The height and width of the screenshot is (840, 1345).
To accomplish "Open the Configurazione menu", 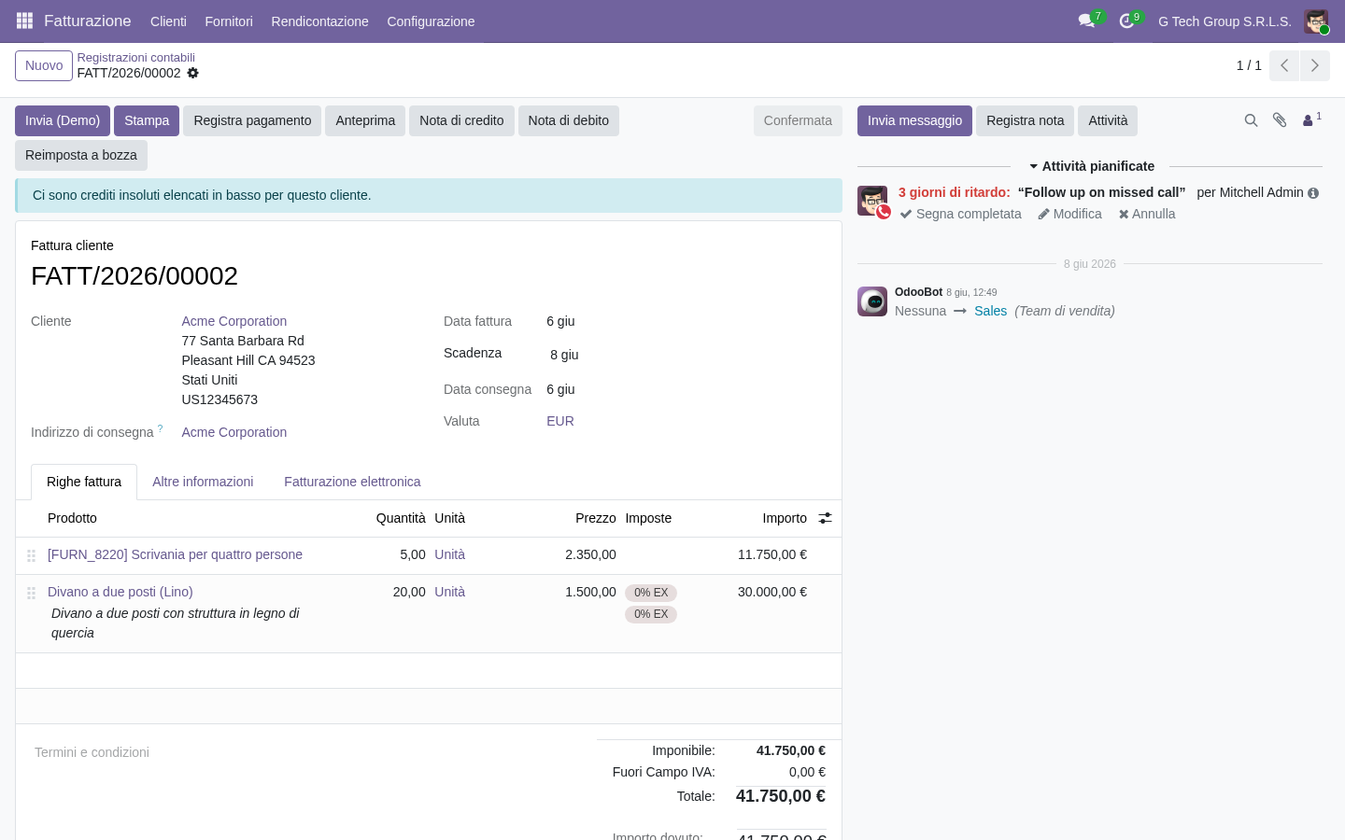I will point(431,21).
